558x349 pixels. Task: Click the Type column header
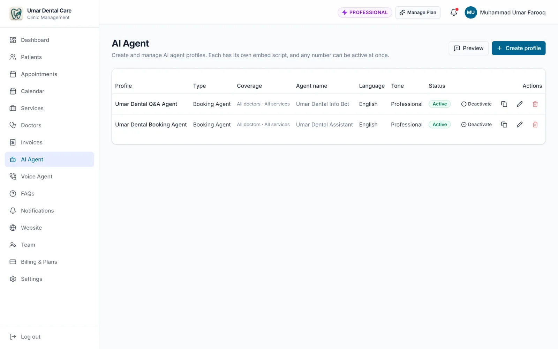click(x=199, y=86)
